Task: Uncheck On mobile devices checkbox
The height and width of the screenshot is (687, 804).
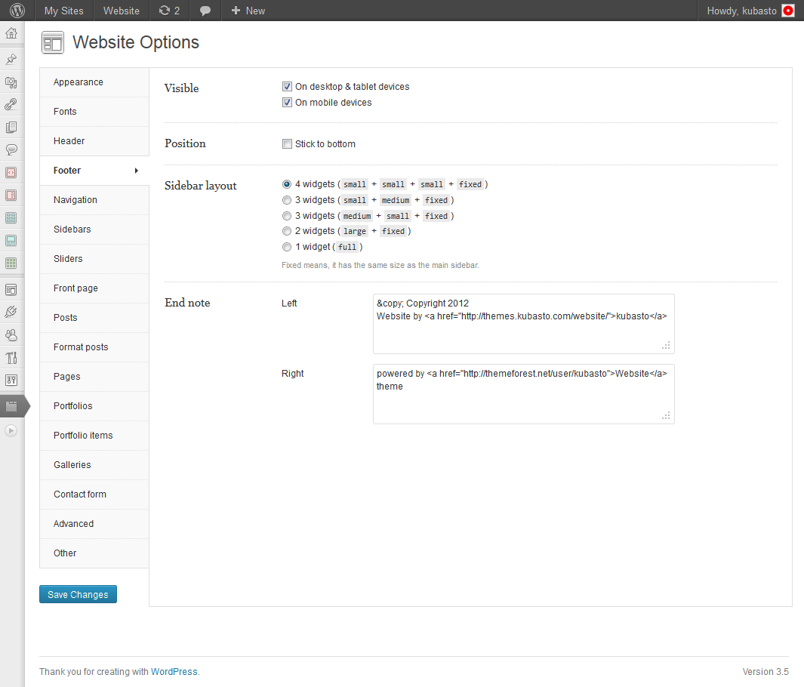Action: pyautogui.click(x=287, y=103)
